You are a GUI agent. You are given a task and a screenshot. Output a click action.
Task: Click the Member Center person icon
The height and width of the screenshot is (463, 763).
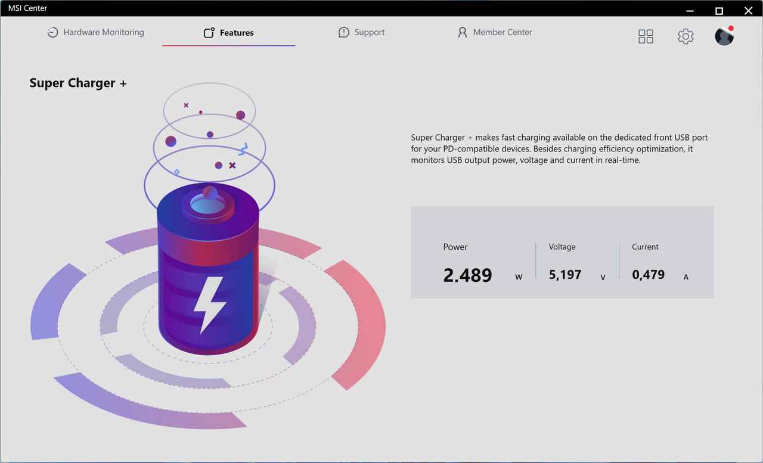[x=462, y=33]
